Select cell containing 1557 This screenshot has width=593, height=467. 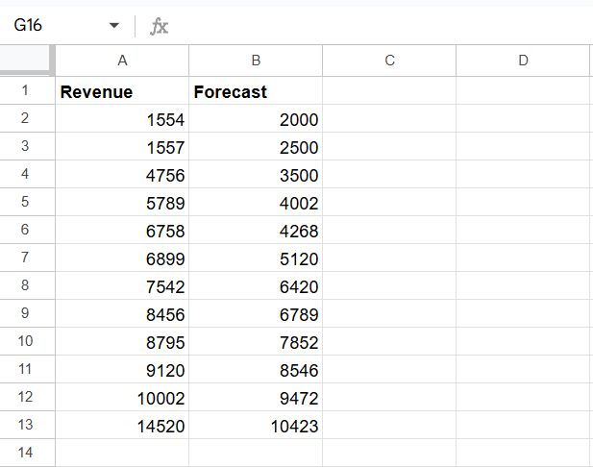click(x=122, y=146)
